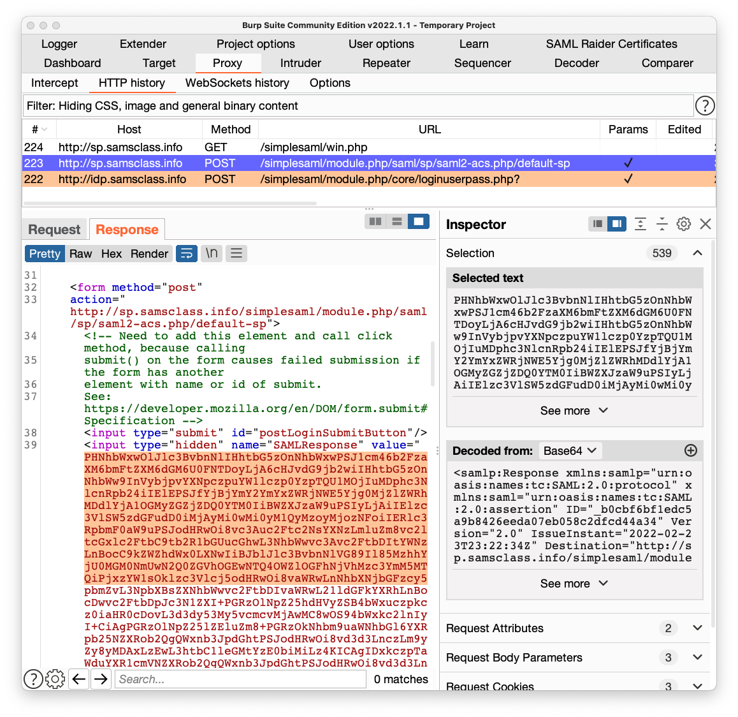This screenshot has width=738, height=717.
Task: Select history row 222 loginuserpass.php
Action: coord(369,179)
